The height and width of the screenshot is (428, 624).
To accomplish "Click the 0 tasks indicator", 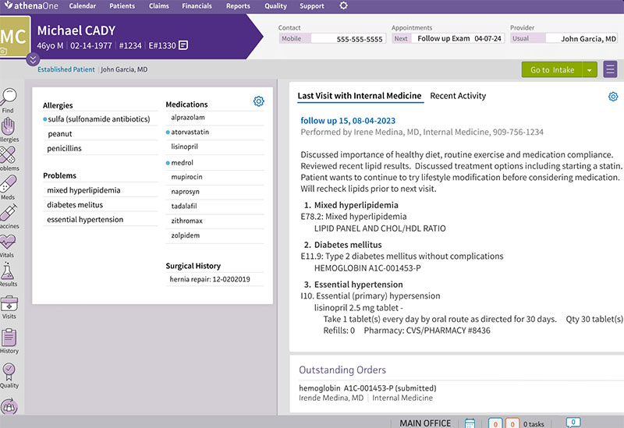I will (x=534, y=424).
